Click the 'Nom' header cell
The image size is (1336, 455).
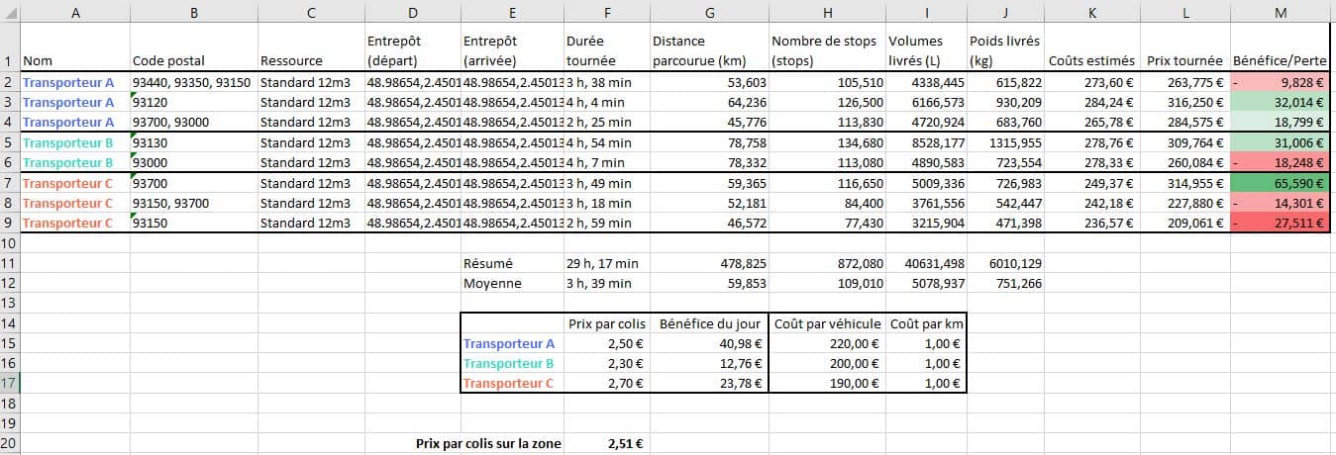pos(74,47)
